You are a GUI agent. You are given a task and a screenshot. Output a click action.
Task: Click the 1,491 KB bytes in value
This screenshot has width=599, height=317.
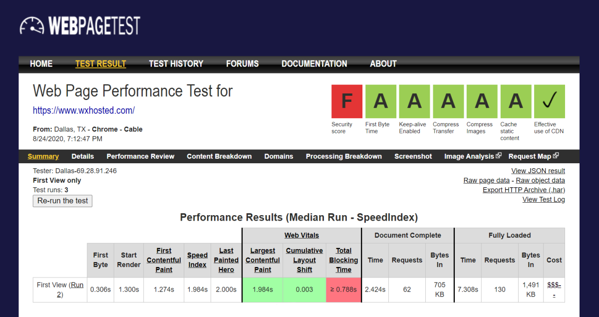click(x=531, y=290)
